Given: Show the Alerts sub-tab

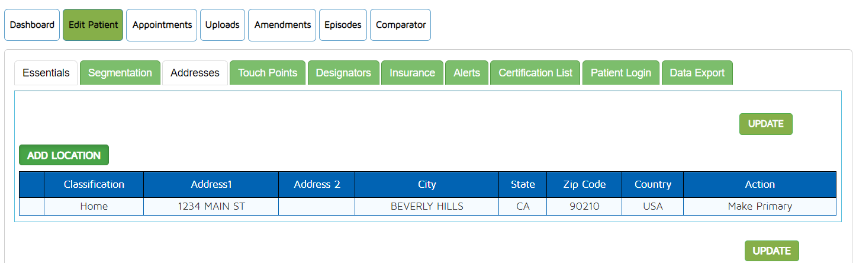Looking at the screenshot, I should point(466,73).
